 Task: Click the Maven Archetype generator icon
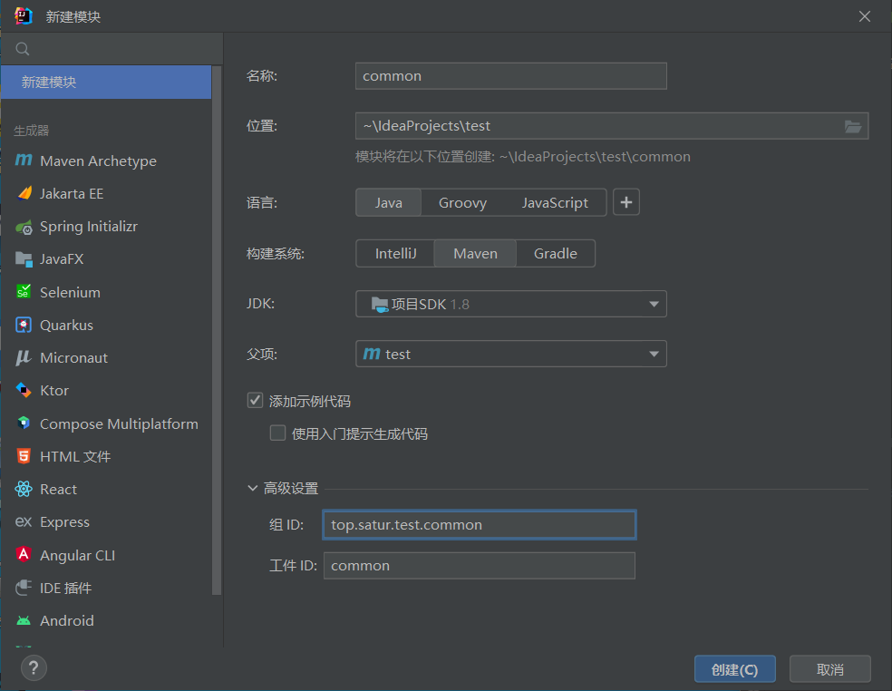coord(24,161)
